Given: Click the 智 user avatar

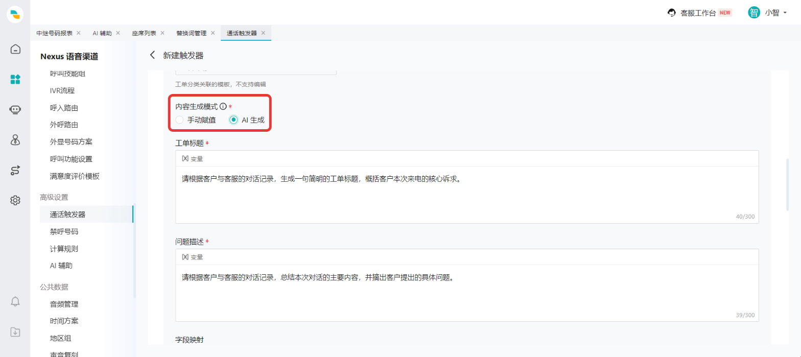Looking at the screenshot, I should click(x=754, y=13).
